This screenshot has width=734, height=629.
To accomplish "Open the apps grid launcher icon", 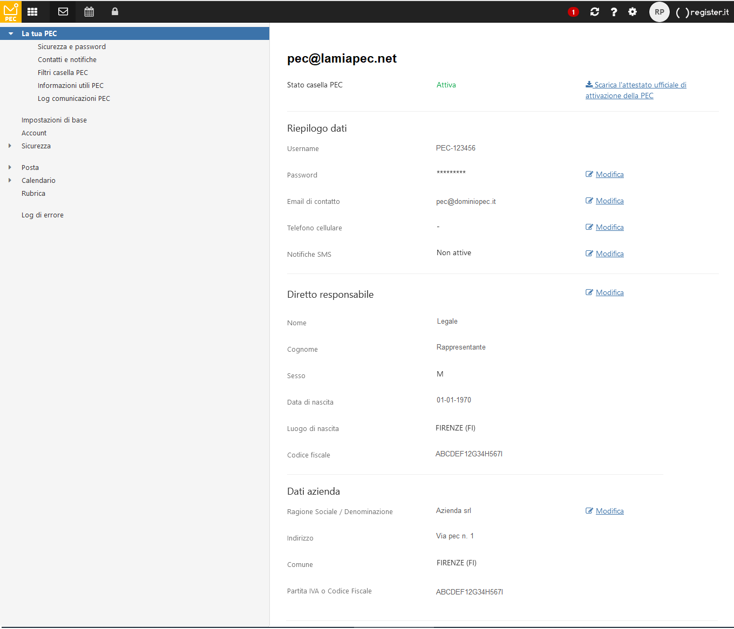I will pyautogui.click(x=32, y=12).
